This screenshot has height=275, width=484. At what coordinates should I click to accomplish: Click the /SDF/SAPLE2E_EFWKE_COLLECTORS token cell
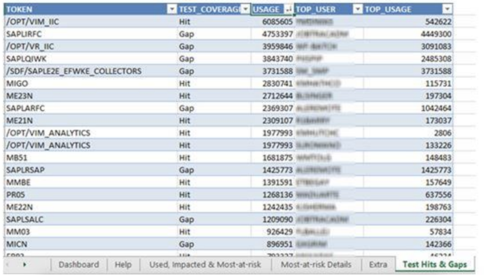click(x=91, y=71)
